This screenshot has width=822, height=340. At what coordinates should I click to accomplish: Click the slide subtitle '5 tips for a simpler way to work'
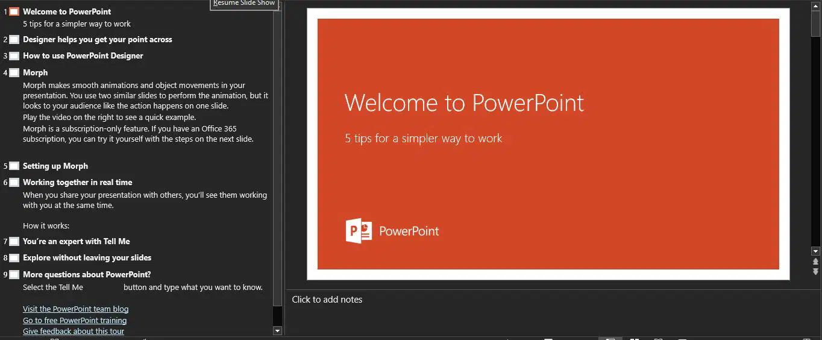[x=423, y=138]
